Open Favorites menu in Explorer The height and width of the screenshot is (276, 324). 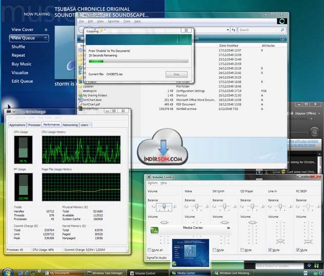[x=113, y=22]
